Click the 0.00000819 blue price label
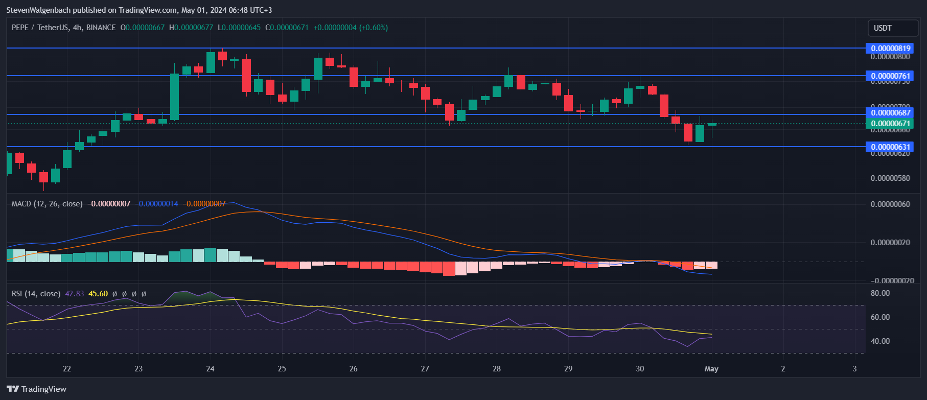 pyautogui.click(x=890, y=49)
